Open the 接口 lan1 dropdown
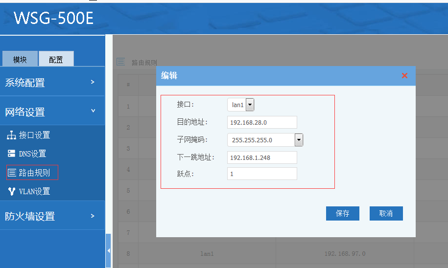The image size is (448, 268). [x=250, y=105]
